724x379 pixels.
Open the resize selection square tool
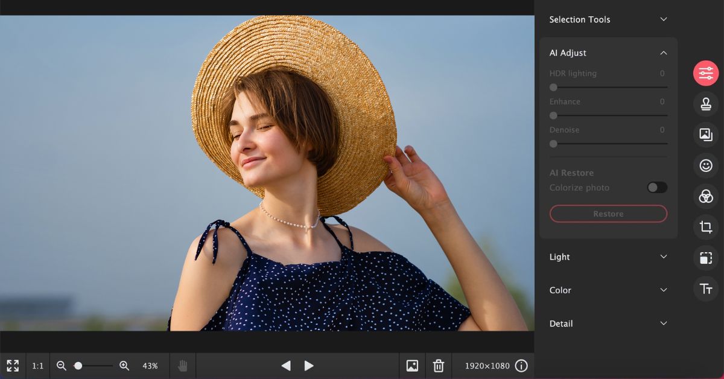tap(705, 258)
